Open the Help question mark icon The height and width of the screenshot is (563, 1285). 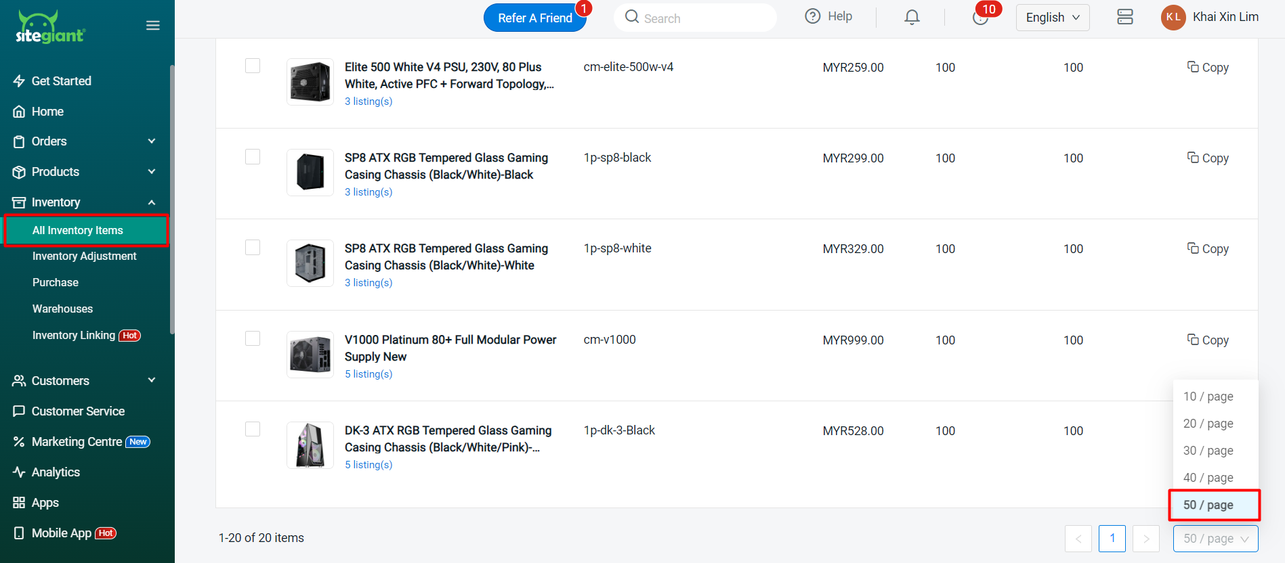click(813, 16)
